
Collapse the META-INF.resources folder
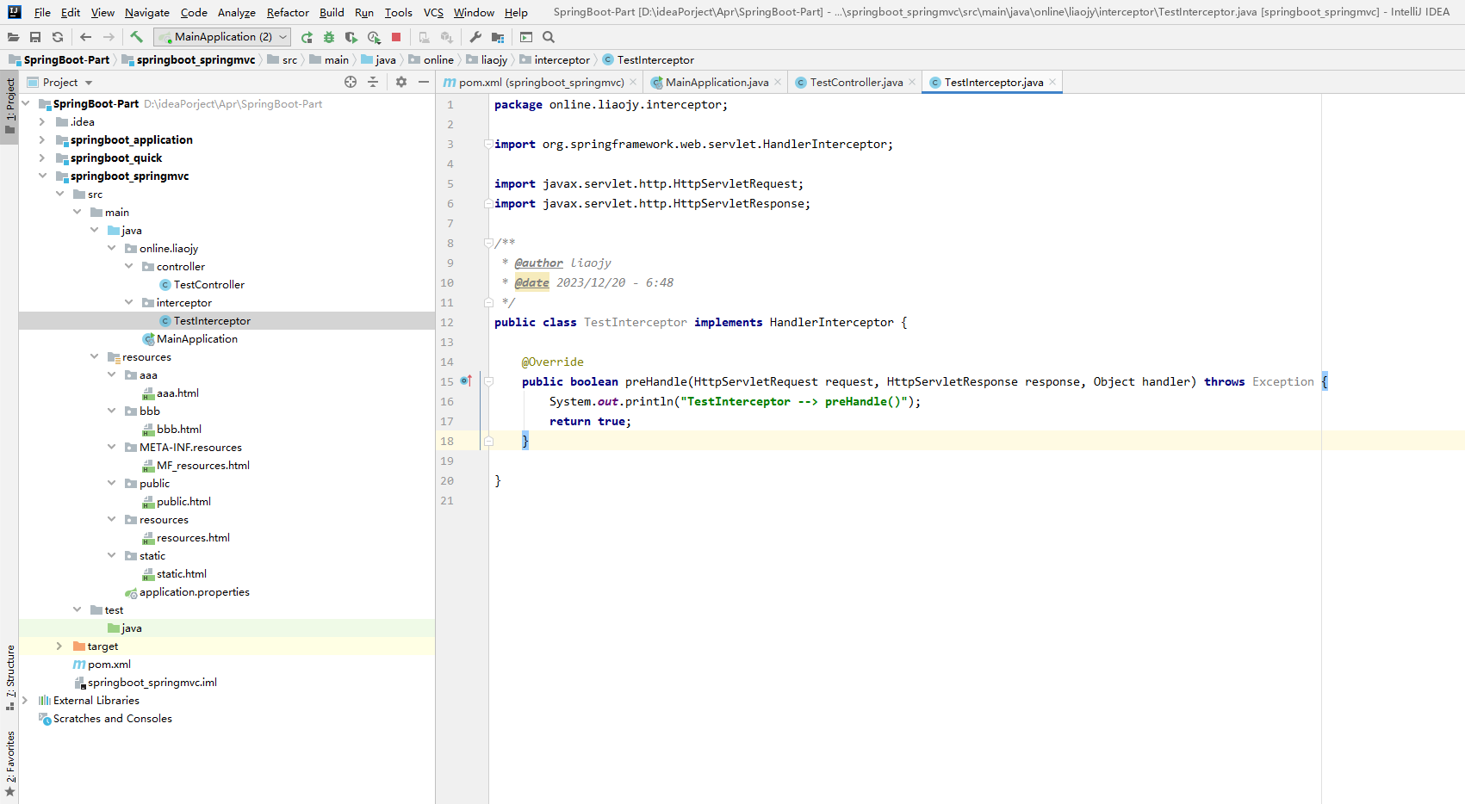pyautogui.click(x=111, y=448)
